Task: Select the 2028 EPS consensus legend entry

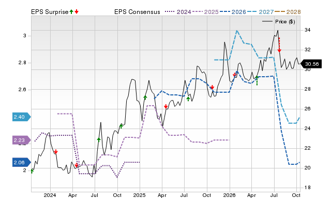Action: click(288, 12)
